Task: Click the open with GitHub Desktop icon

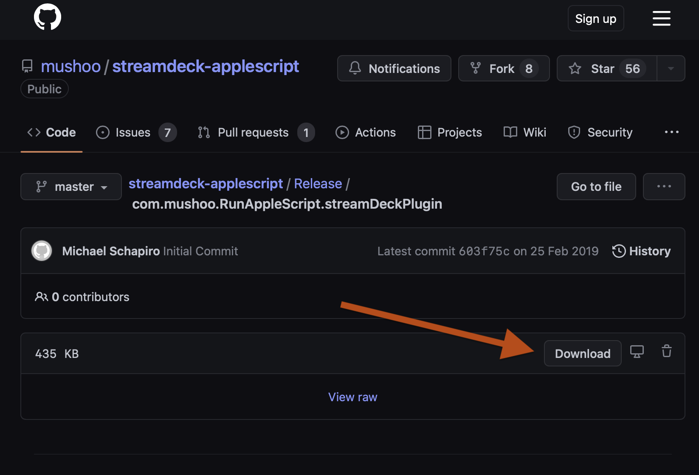Action: (637, 352)
